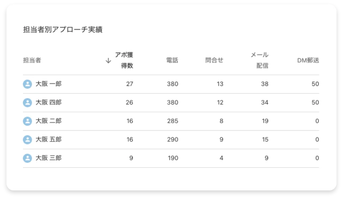The height and width of the screenshot is (199, 343).
Task: Sort by the アポ獲得数 column header
Action: pyautogui.click(x=124, y=60)
